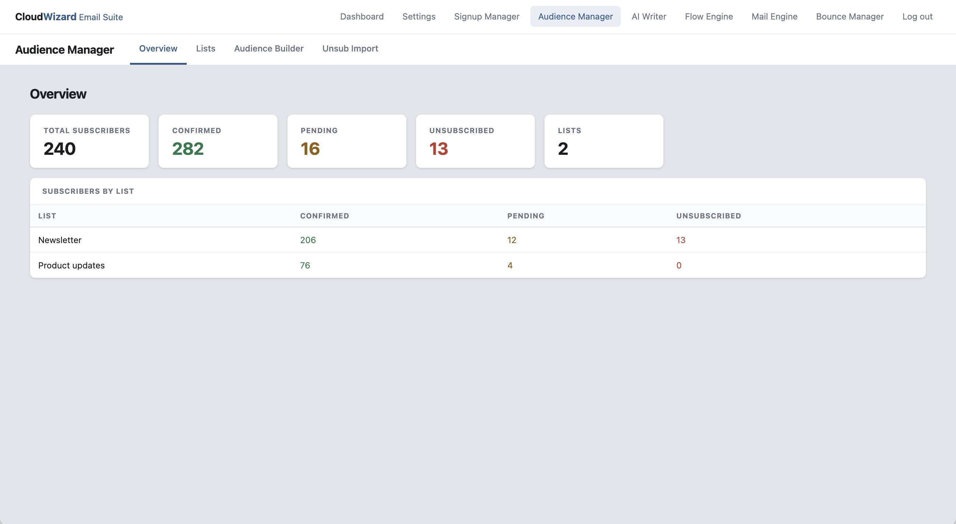Open Mail Engine from the nav bar

[774, 17]
